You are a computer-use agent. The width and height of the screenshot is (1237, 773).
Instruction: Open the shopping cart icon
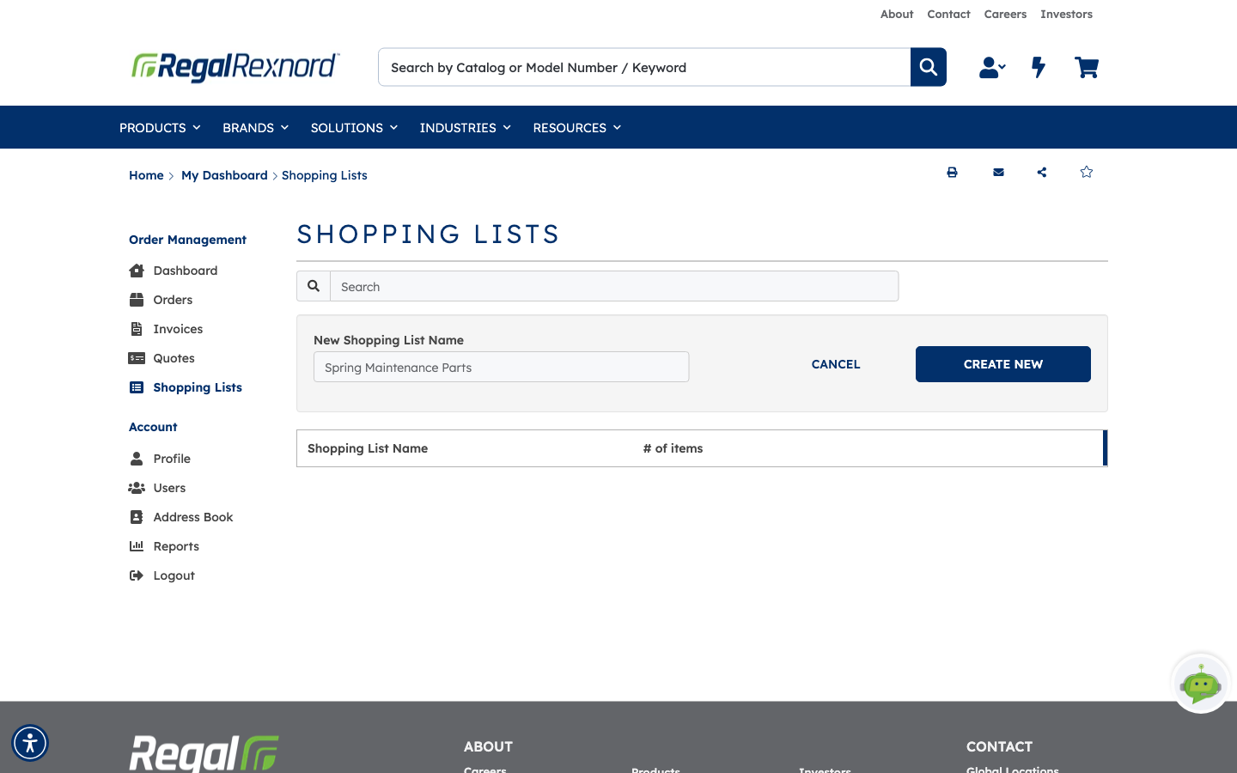coord(1087,67)
